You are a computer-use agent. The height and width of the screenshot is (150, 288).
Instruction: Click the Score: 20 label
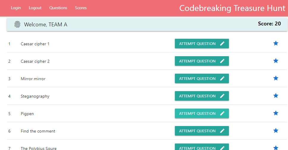pyautogui.click(x=270, y=24)
